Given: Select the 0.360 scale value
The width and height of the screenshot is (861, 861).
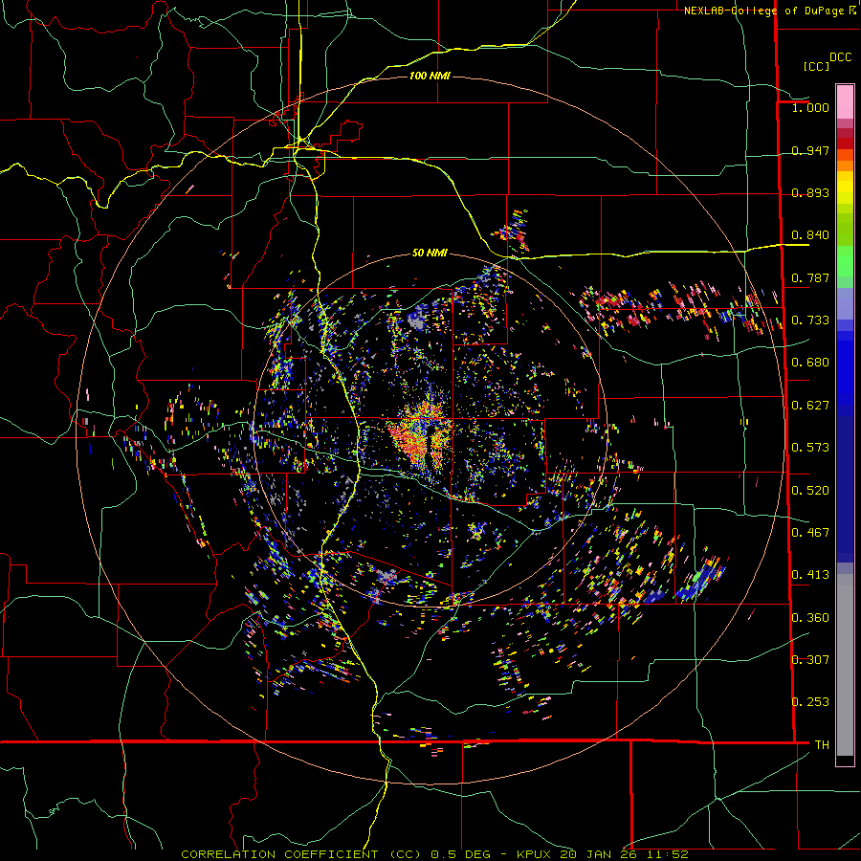Looking at the screenshot, I should [810, 618].
